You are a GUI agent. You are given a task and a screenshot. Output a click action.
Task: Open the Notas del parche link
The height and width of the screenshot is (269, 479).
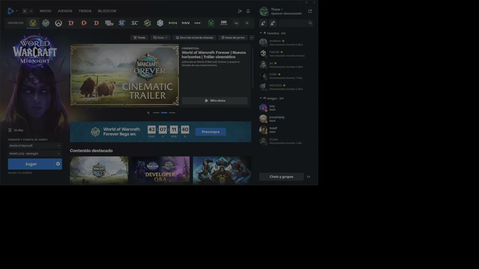click(x=233, y=38)
